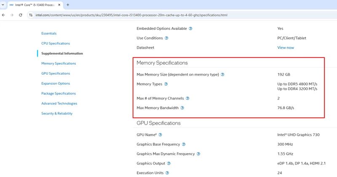
Task: Click help icon beside GPU Name
Action: click(x=160, y=135)
